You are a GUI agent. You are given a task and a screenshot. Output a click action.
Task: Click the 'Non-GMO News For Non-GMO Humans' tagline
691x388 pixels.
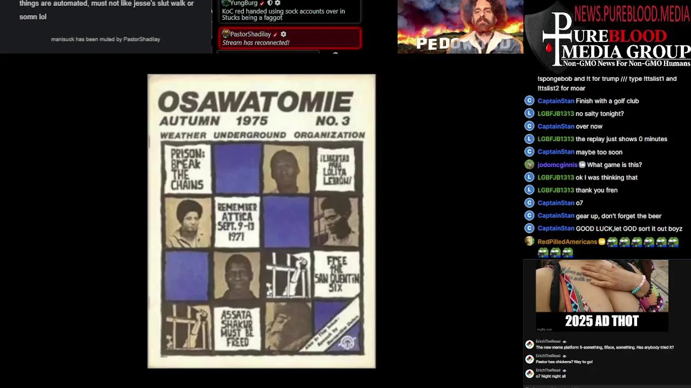pos(626,64)
